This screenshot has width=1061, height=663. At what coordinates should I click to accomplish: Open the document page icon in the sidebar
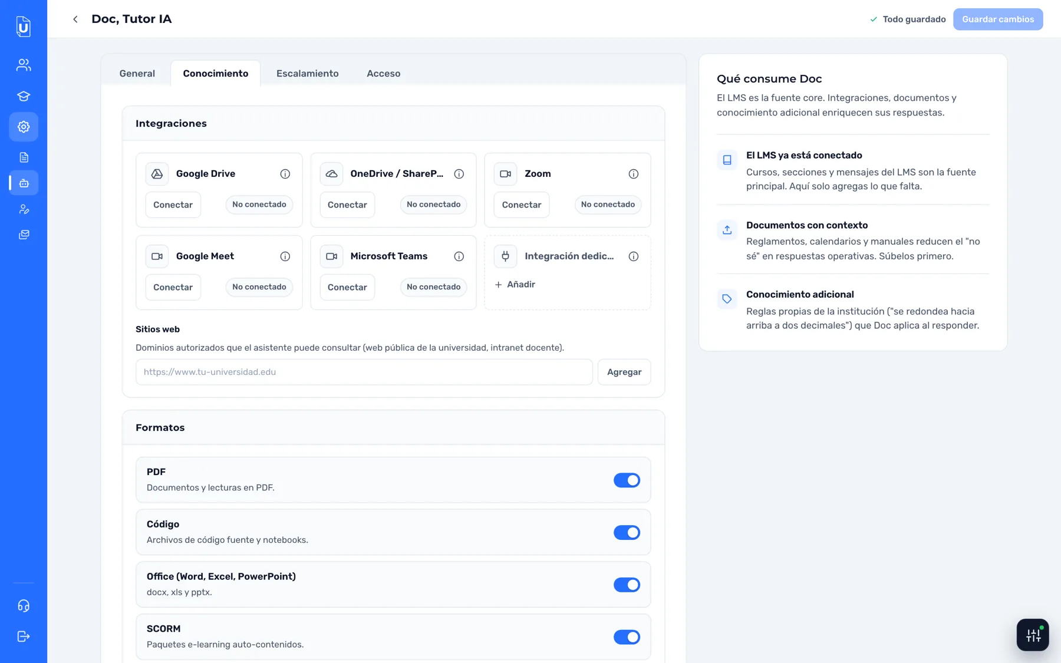click(x=24, y=157)
